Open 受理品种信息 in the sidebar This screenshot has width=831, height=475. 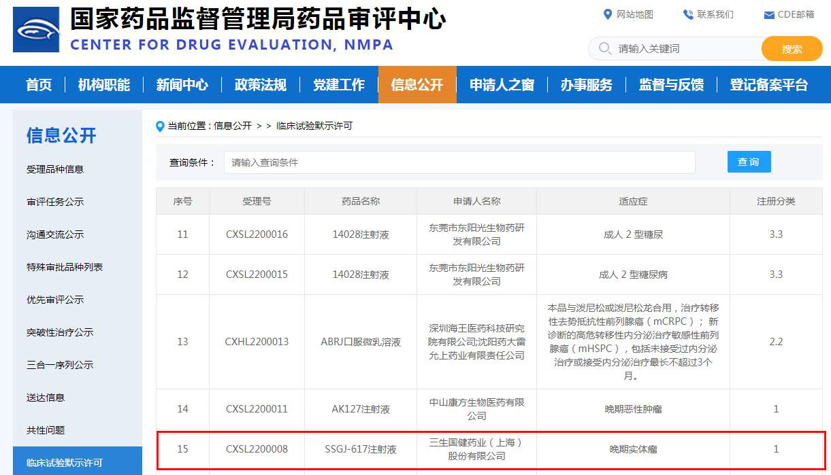coord(55,169)
